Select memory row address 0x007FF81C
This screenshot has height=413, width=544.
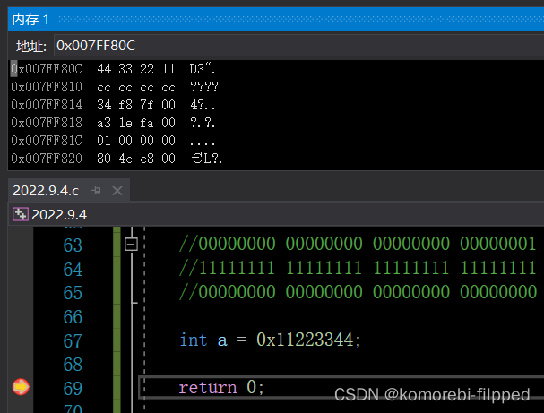coord(47,141)
